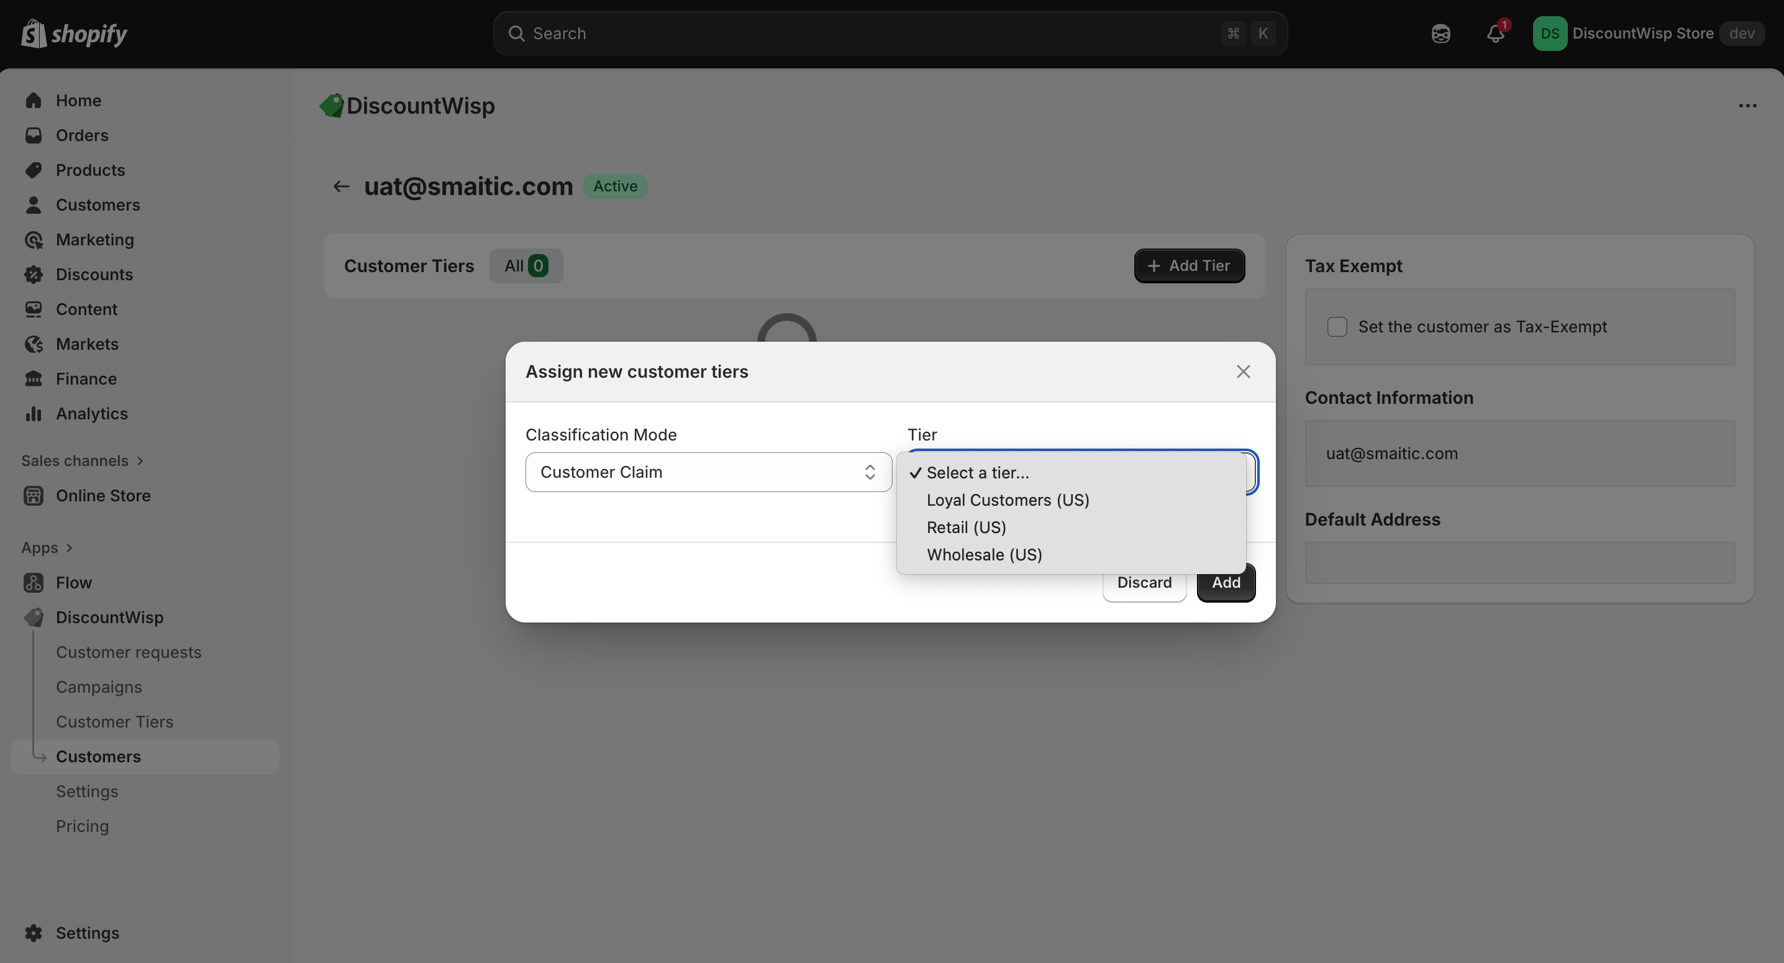Choose Wholesale (US) from tier list

click(x=984, y=555)
